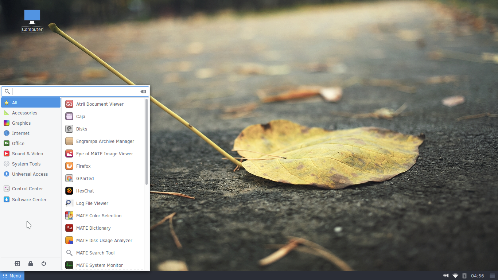498x280 pixels.
Task: Click the volume speaker tray icon
Action: click(446, 276)
